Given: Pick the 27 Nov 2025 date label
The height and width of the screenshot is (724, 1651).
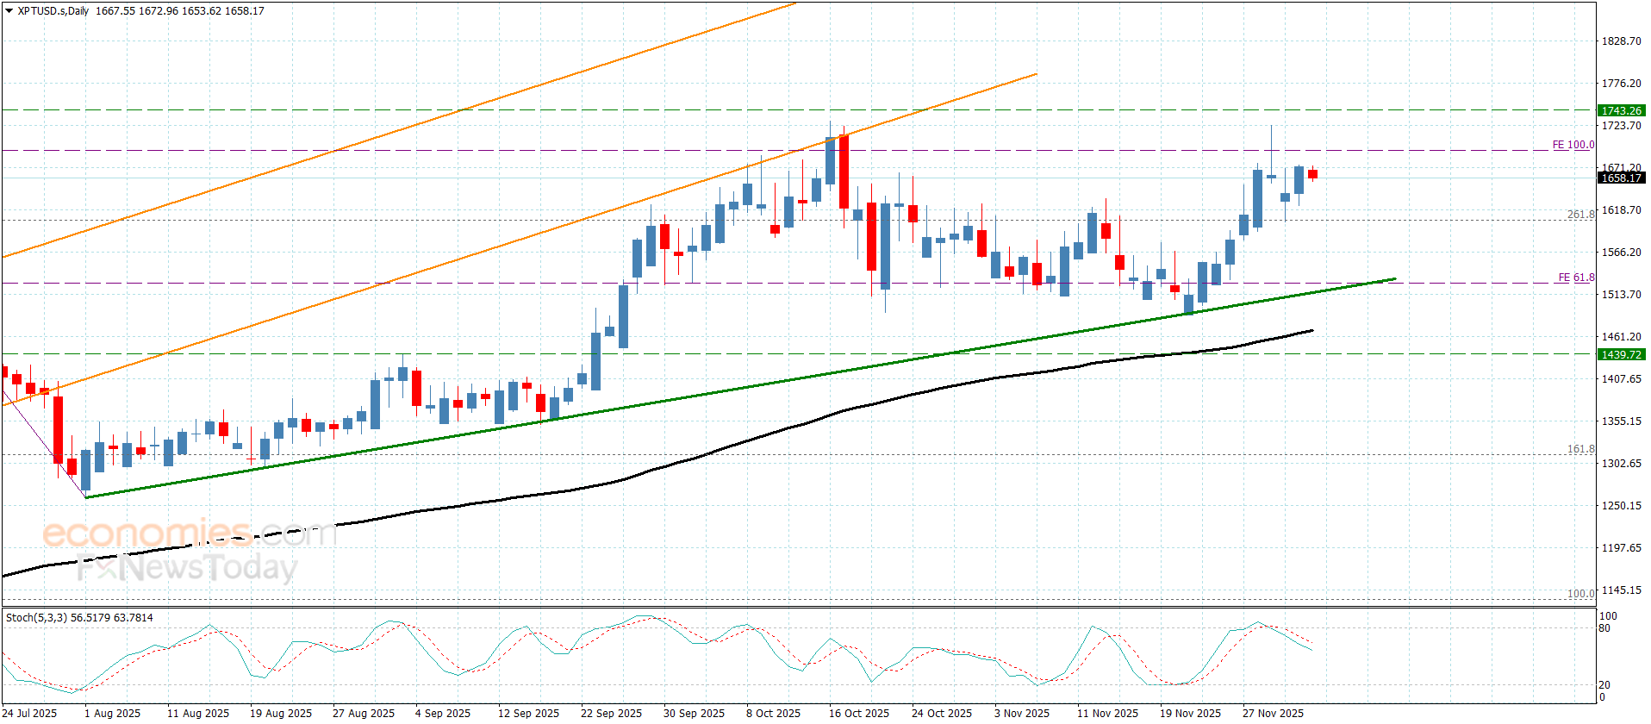Looking at the screenshot, I should point(1273,713).
